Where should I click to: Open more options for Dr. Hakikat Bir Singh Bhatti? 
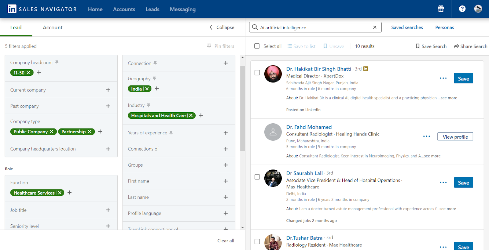coord(443,78)
